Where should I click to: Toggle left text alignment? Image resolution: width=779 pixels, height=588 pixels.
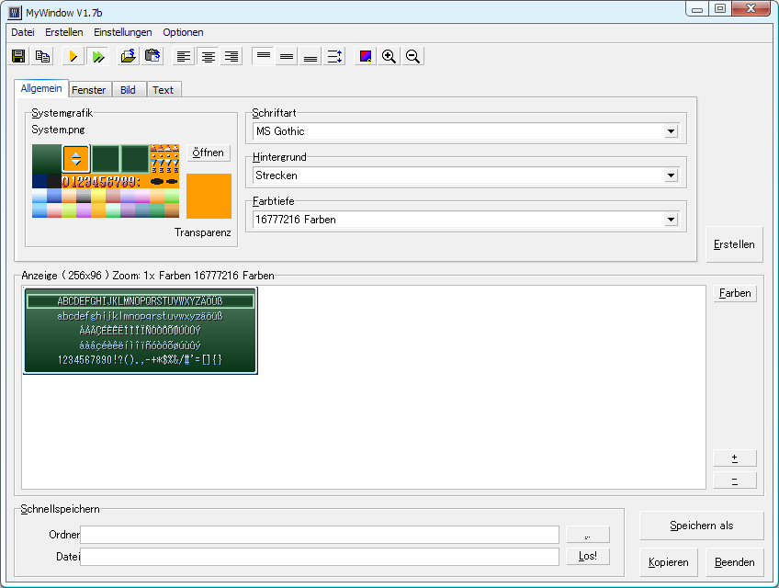tap(185, 56)
